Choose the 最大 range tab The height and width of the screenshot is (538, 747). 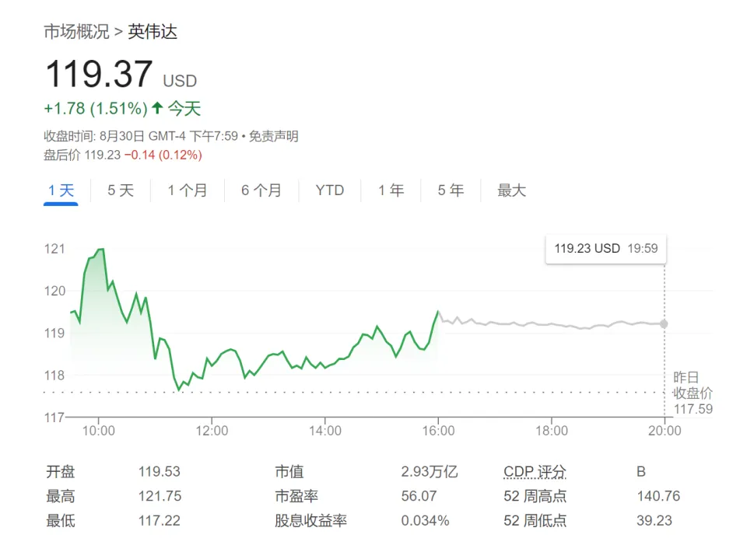(511, 190)
